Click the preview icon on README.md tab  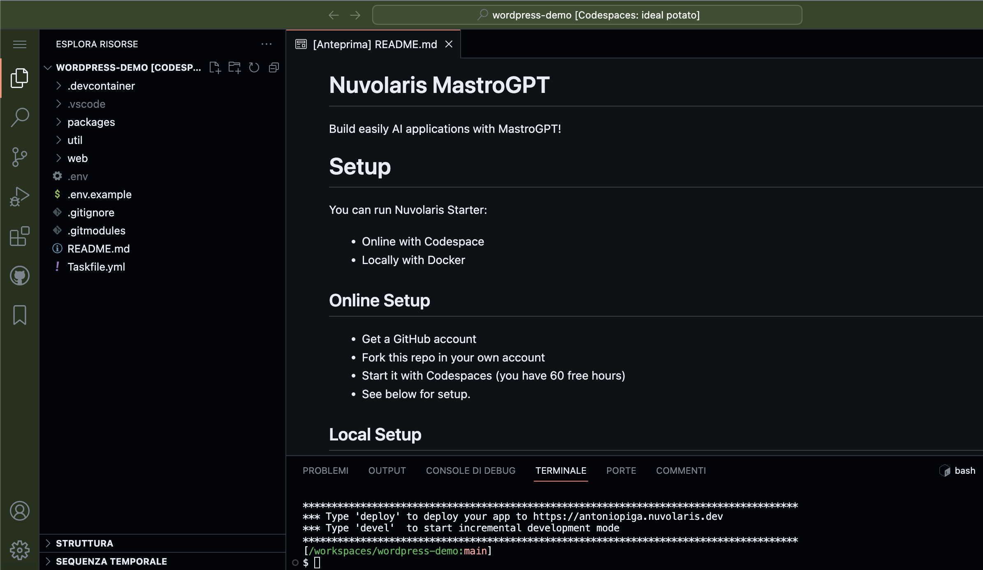tap(301, 44)
